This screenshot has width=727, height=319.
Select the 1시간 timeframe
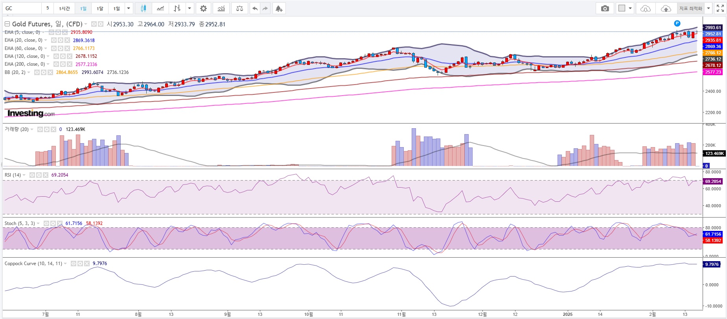[x=64, y=8]
